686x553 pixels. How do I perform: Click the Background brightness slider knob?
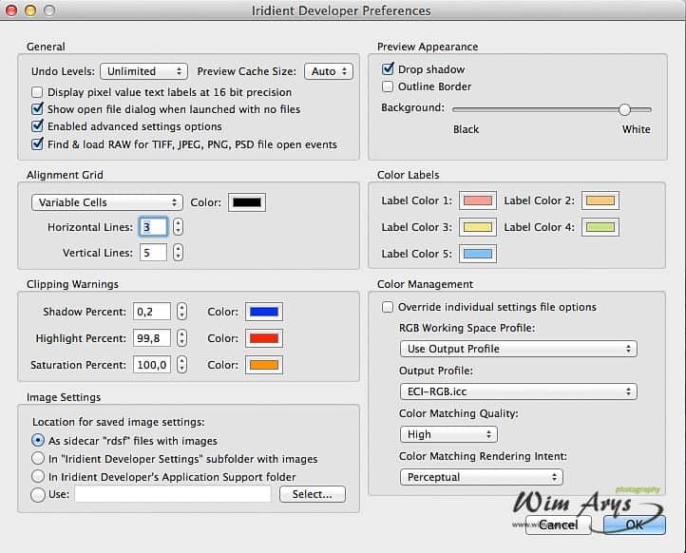tap(625, 109)
